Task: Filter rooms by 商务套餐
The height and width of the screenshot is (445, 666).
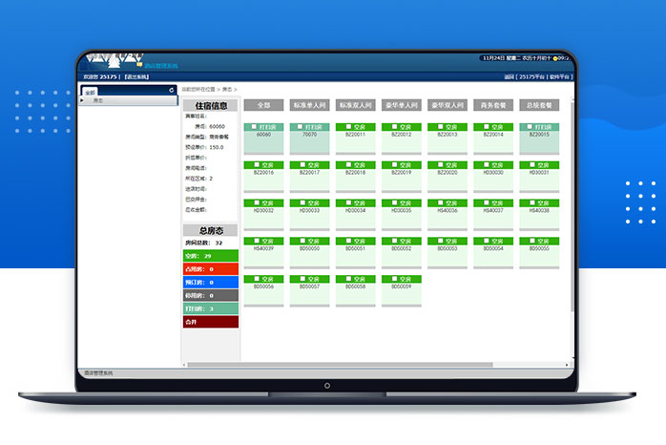Action: [493, 105]
